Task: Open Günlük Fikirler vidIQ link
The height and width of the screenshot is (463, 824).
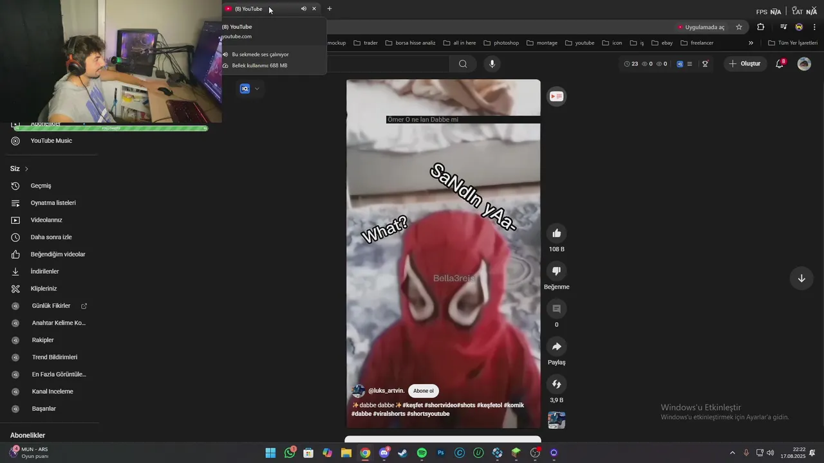Action: (51, 306)
